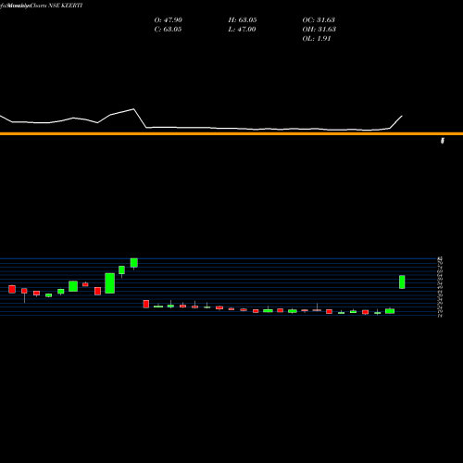Viewport: 463px width, 463px height.
Task: Click the low price value L: 47.00
Action: pyautogui.click(x=242, y=30)
